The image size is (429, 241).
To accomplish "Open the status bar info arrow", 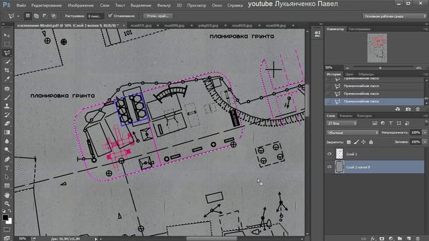I will click(96, 239).
